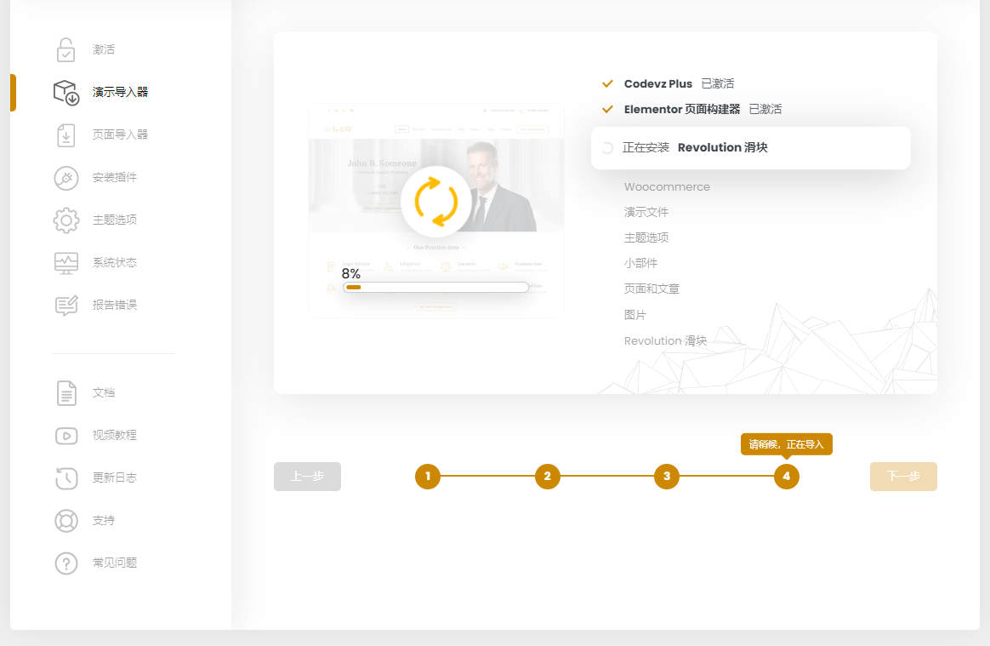The height and width of the screenshot is (646, 990).
Task: Click the Woocommerce list item
Action: pos(667,187)
